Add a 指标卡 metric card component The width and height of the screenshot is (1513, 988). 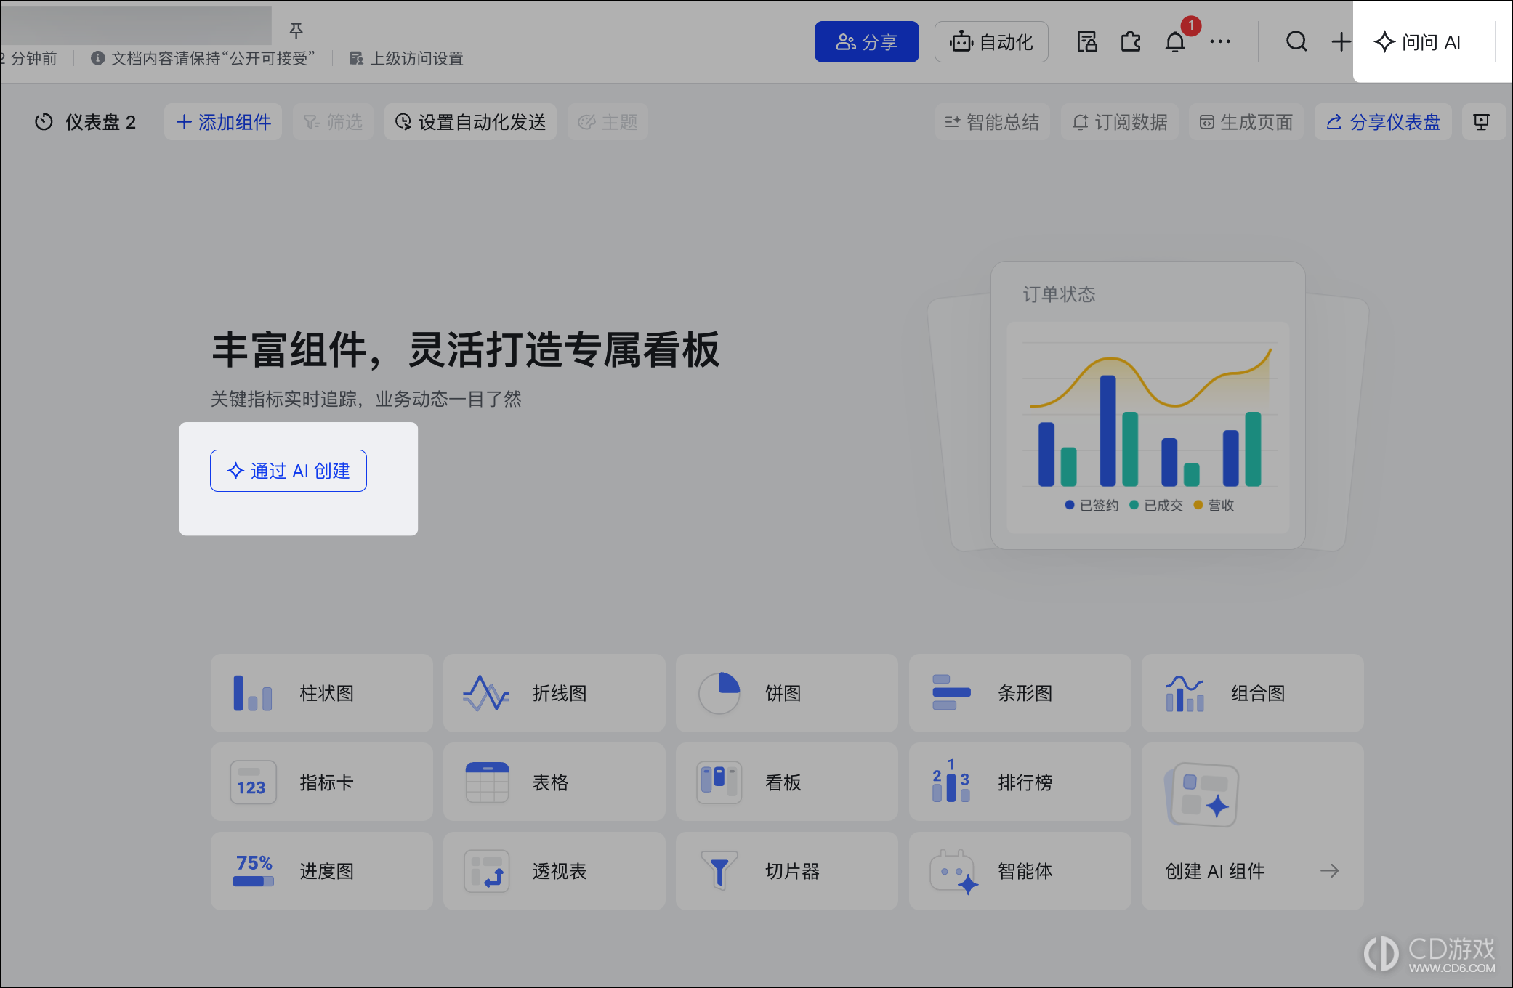tap(322, 782)
